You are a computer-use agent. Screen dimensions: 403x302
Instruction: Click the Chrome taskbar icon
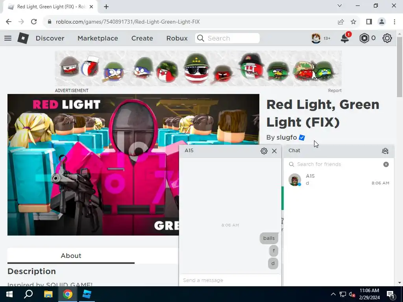[68, 294]
